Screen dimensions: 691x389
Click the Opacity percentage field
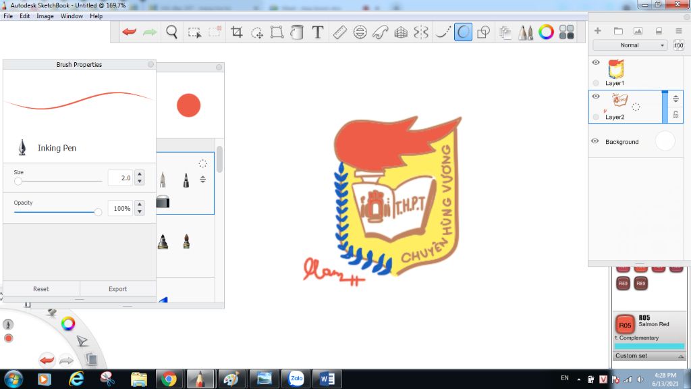(x=120, y=208)
